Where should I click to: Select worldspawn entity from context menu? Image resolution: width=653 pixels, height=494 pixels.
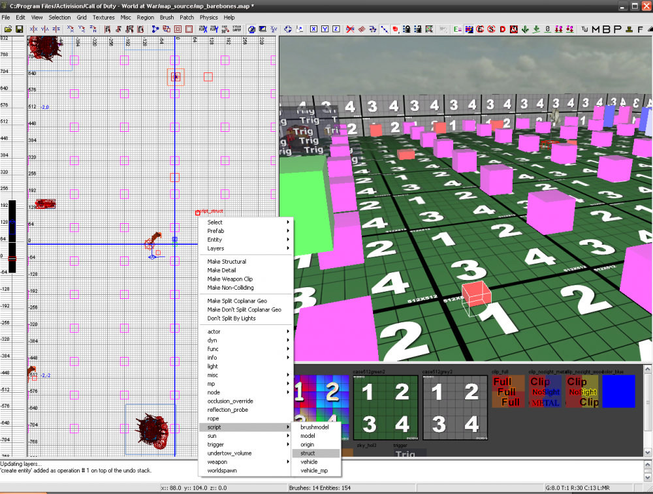tap(223, 471)
